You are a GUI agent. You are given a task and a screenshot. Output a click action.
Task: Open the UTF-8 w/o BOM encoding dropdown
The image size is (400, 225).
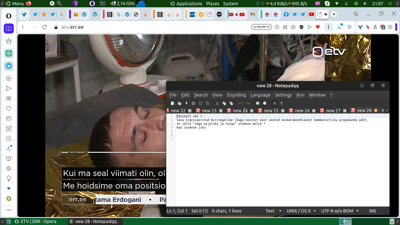pyautogui.click(x=340, y=211)
